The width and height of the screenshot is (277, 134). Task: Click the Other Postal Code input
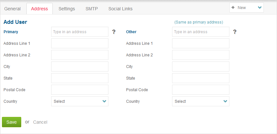coord(201,90)
